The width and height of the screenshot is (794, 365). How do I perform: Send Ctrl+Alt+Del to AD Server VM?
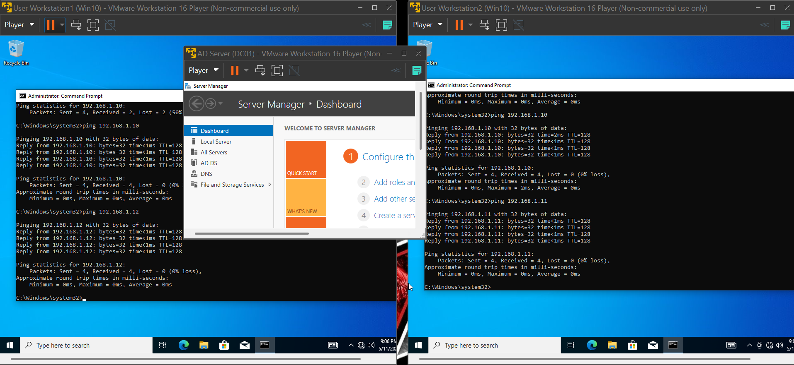pos(260,70)
